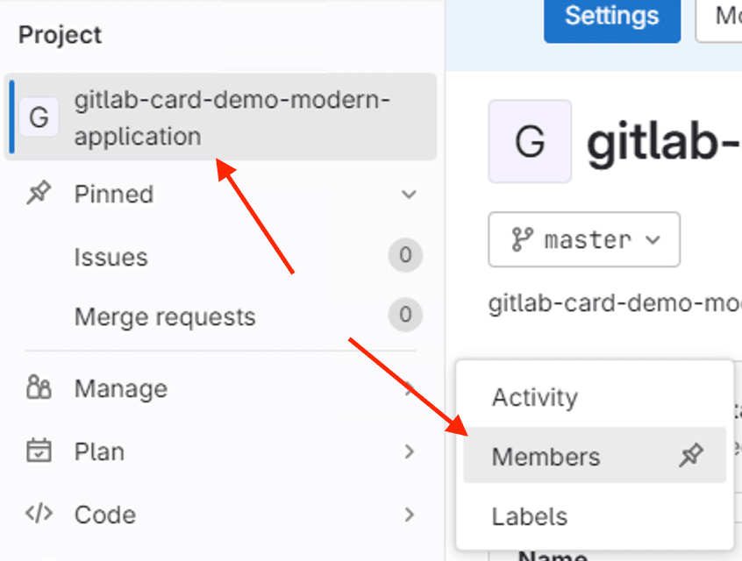742x561 pixels.
Task: Click the Issues count badge
Action: [404, 257]
